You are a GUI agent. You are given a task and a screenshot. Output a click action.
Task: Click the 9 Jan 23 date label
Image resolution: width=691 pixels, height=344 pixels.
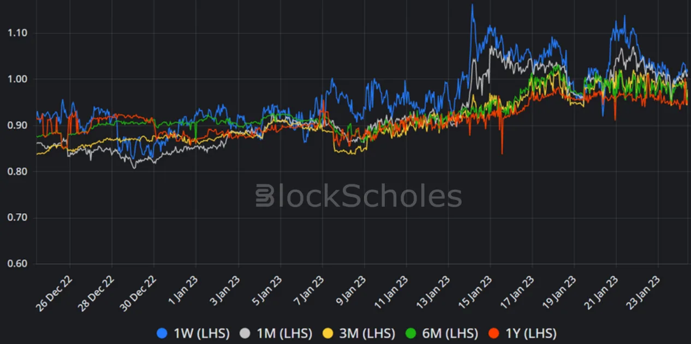[351, 289]
